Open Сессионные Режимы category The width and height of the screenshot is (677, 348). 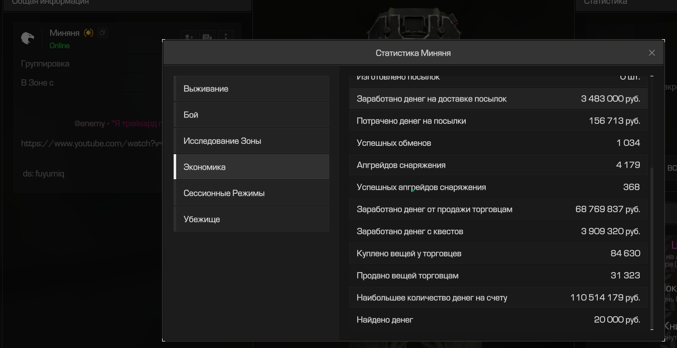click(x=251, y=193)
